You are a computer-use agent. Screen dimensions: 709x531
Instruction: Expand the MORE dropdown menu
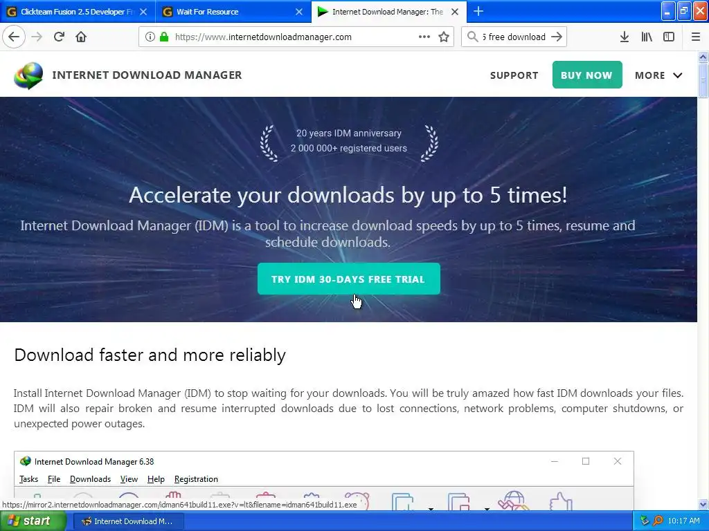(658, 75)
